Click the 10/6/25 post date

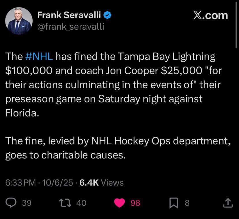pyautogui.click(x=57, y=183)
